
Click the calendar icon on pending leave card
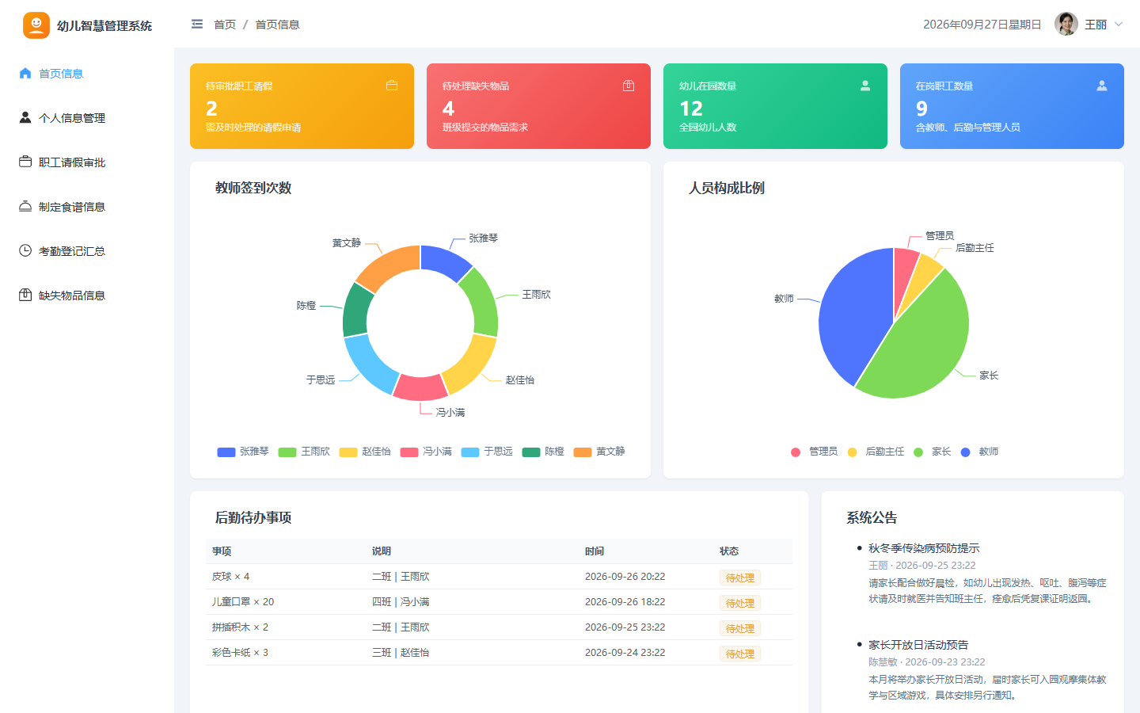coord(392,86)
